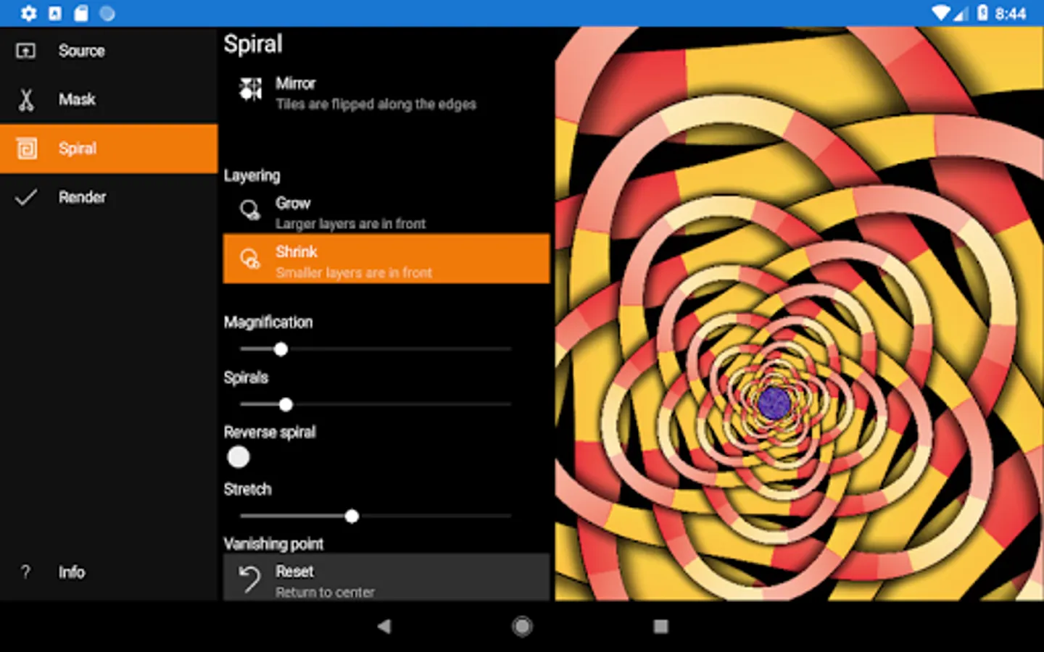1044x652 pixels.
Task: Click the 'Vanishing point' label
Action: click(273, 543)
